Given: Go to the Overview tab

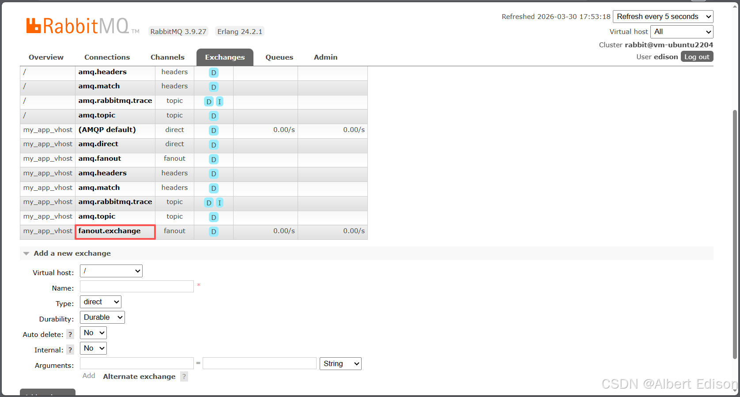Looking at the screenshot, I should coord(46,57).
